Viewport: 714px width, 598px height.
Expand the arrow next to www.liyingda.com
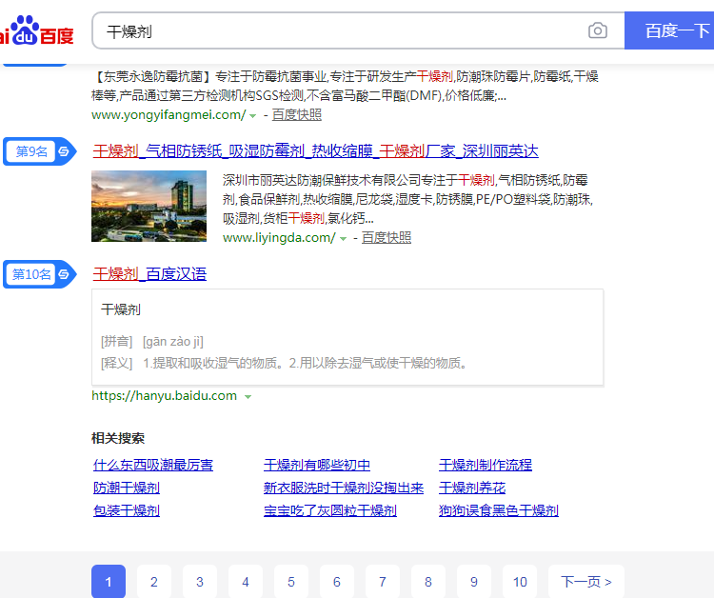343,238
